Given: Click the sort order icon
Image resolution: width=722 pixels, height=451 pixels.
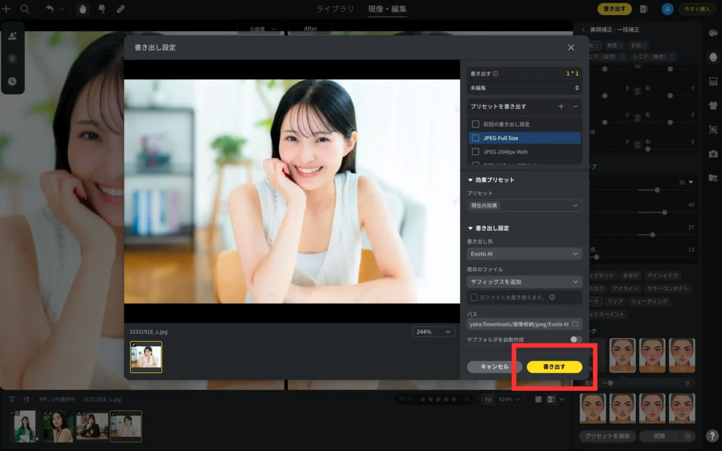Looking at the screenshot, I should click(x=26, y=399).
